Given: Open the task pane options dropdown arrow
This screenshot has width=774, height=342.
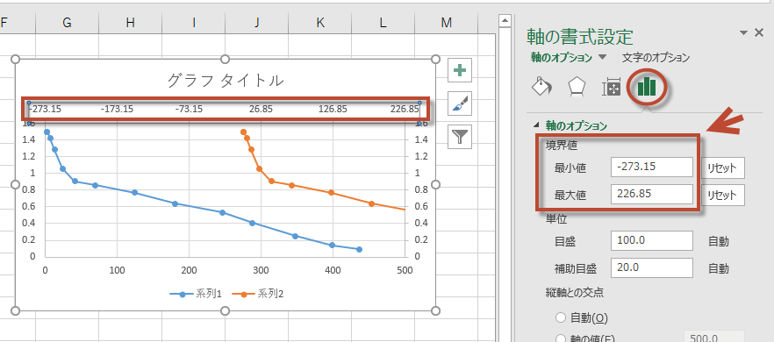Looking at the screenshot, I should click(x=744, y=33).
